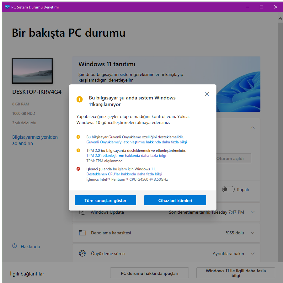The width and height of the screenshot is (283, 283).
Task: Click the Önyükleme süresi gauge icon
Action: [82, 254]
